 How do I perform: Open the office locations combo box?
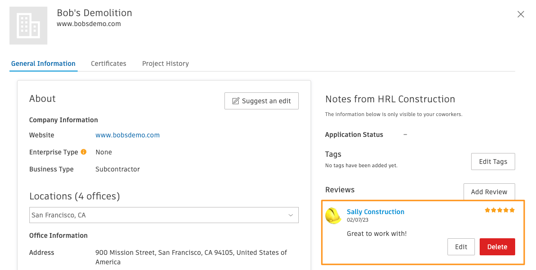(164, 215)
